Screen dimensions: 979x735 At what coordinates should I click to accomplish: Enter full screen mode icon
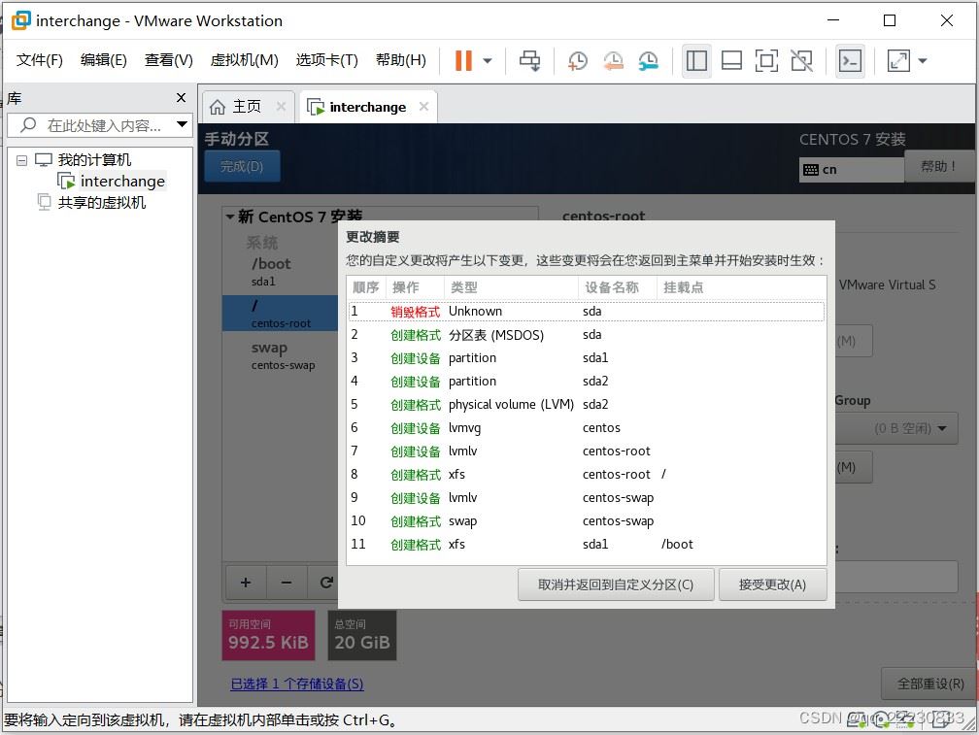tap(766, 60)
